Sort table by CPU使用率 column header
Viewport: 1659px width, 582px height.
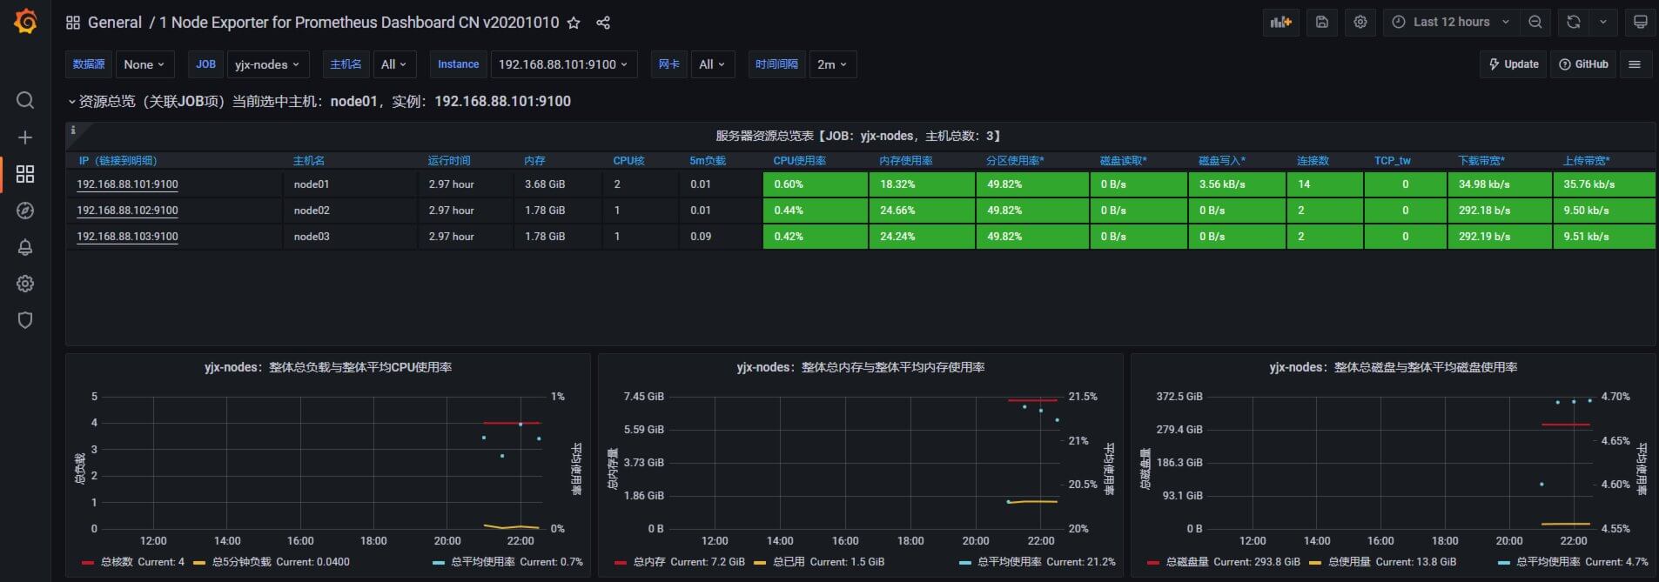pyautogui.click(x=799, y=161)
